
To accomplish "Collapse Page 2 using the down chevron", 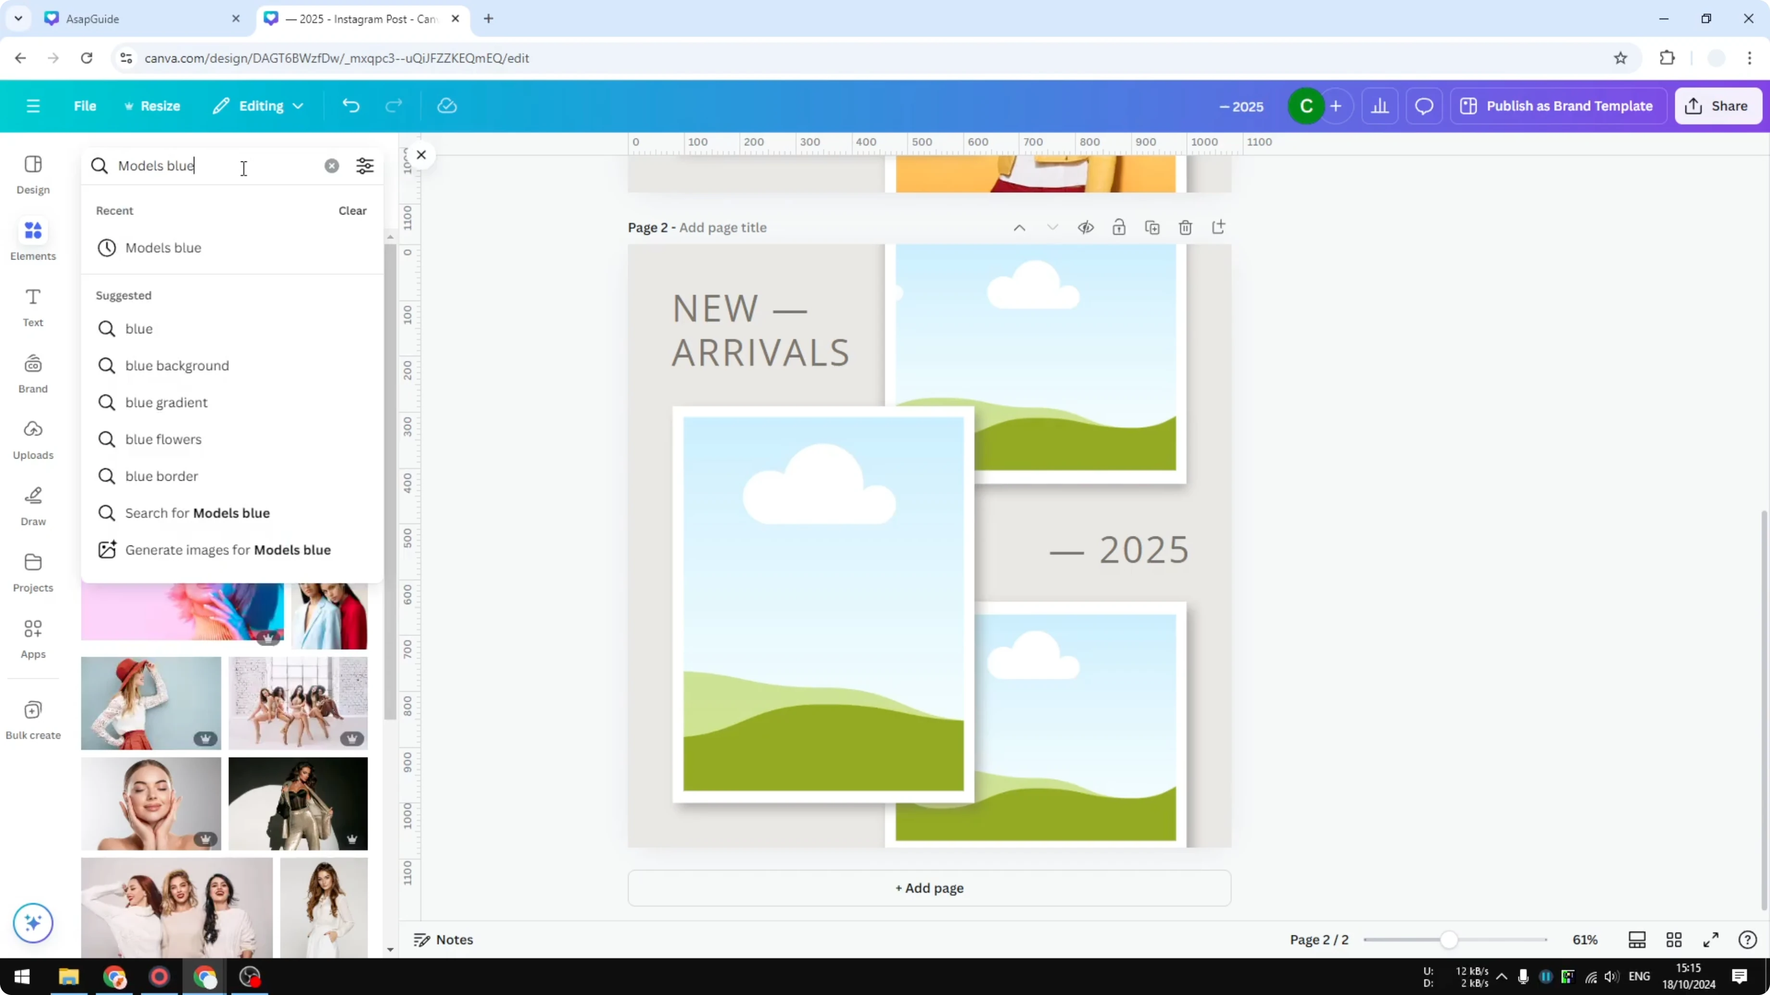I will tap(1053, 226).
